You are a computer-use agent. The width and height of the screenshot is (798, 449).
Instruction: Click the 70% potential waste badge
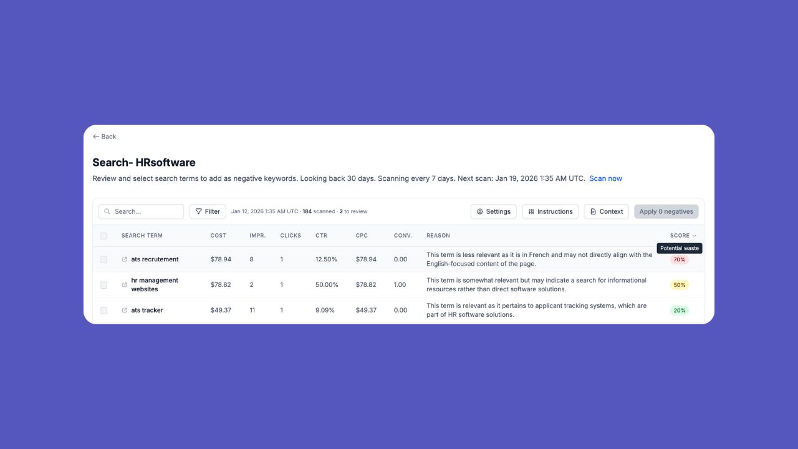[x=679, y=259]
